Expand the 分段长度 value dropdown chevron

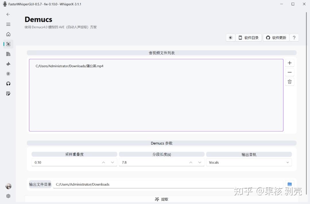[x=200, y=162]
